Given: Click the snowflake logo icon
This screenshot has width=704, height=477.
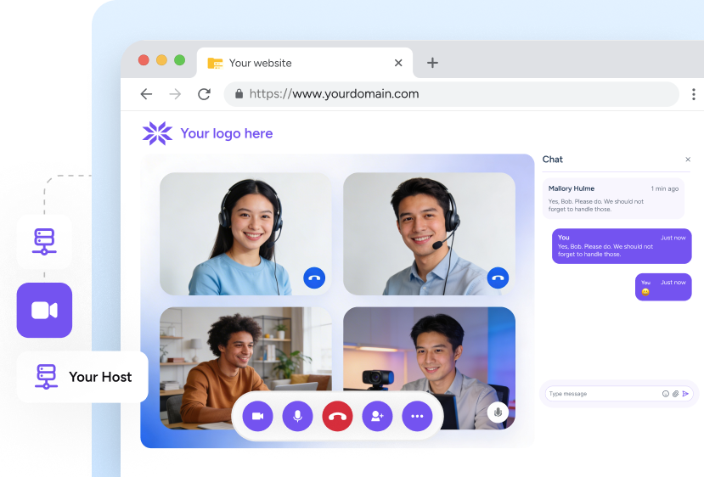Looking at the screenshot, I should tap(158, 133).
